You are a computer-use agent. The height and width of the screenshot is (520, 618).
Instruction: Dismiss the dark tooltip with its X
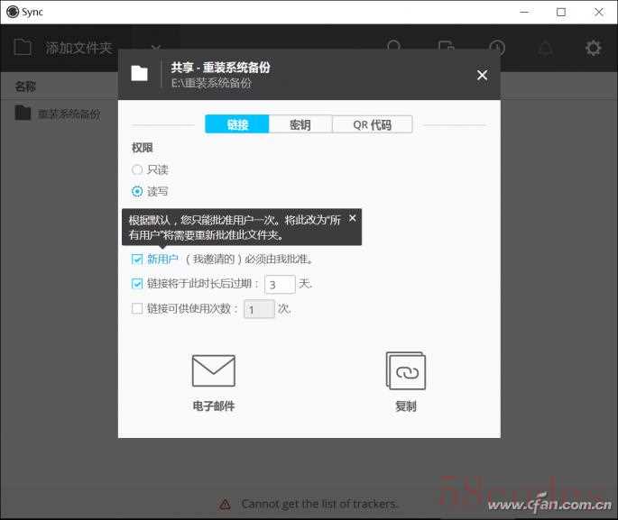352,218
